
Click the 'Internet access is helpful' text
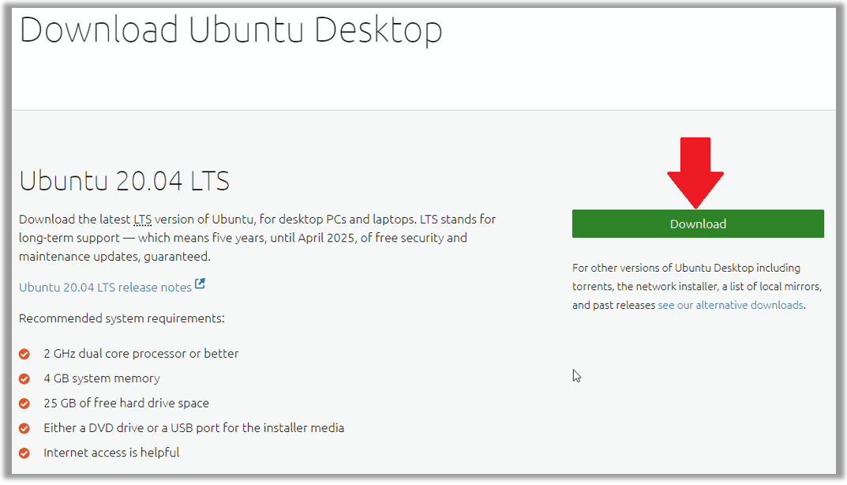pos(111,453)
